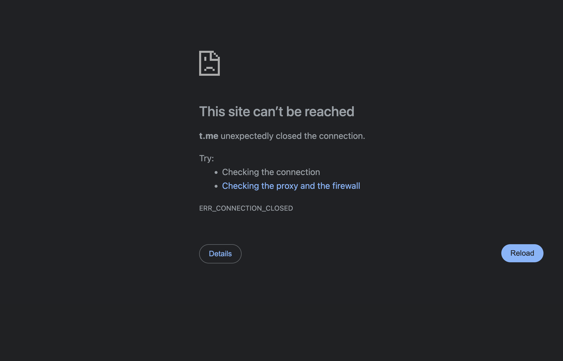This screenshot has height=361, width=563.
Task: Click the ERR_CONNECTION_CLOSED error code
Action: tap(246, 208)
